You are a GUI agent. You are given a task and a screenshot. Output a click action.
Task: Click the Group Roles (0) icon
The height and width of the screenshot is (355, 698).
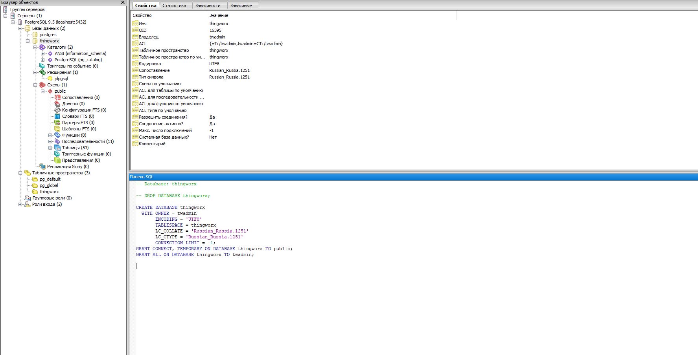(x=28, y=198)
